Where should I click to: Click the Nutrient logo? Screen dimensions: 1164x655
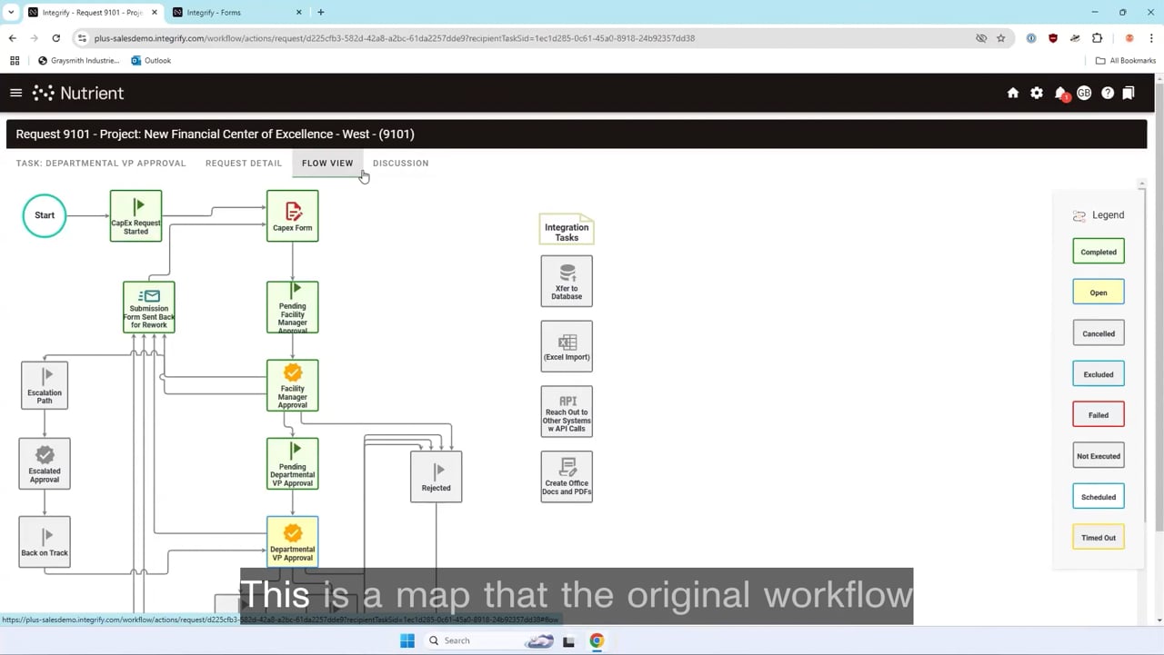click(78, 93)
